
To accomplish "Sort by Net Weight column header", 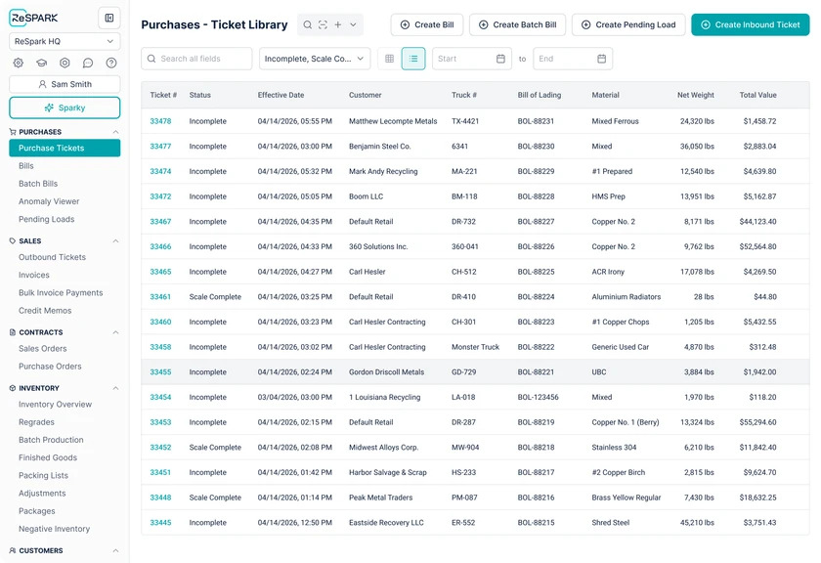I will click(695, 95).
